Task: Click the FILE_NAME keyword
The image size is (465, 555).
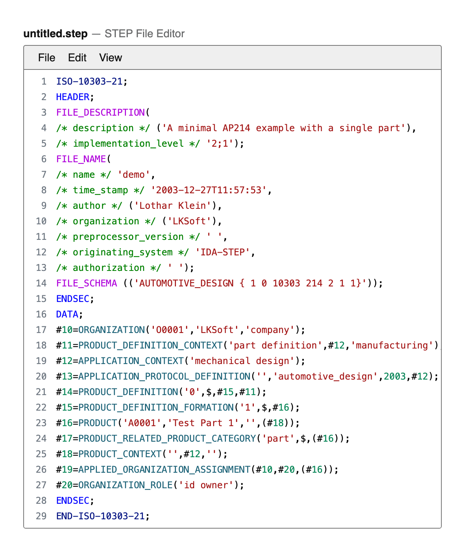Action: click(x=81, y=159)
